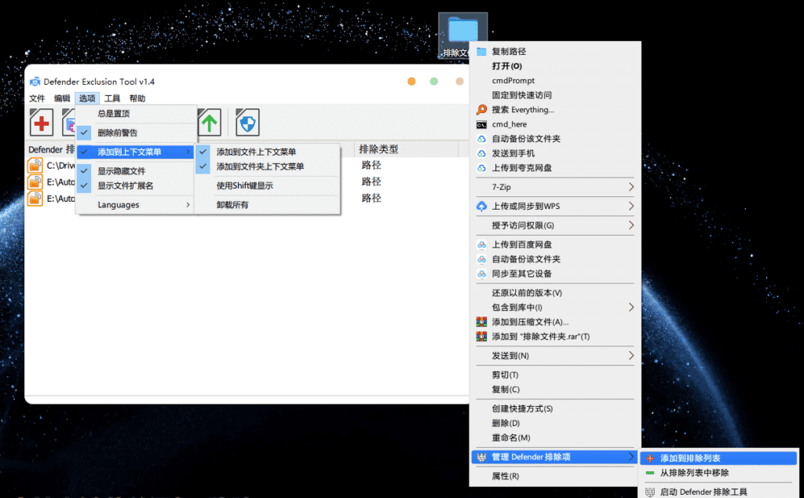
Task: Click the red plus add-exclusion toolbar icon
Action: 42,123
